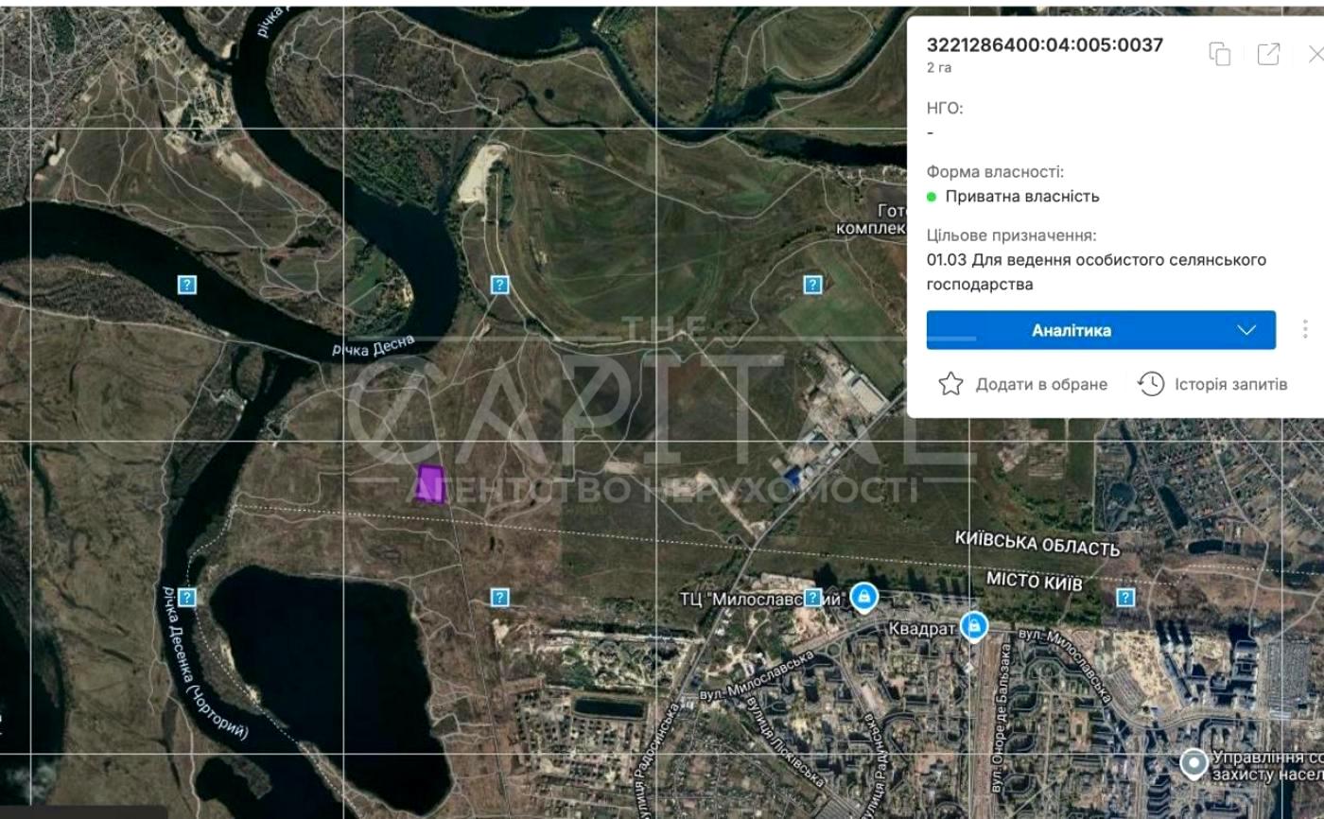This screenshot has width=1324, height=819.
Task: Click the star icon to add favorite
Action: coord(950,384)
